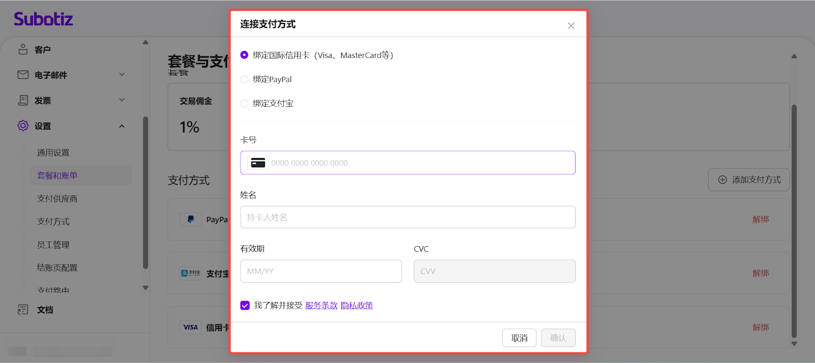Expand the 电子邮件 menu chevron

click(x=122, y=75)
